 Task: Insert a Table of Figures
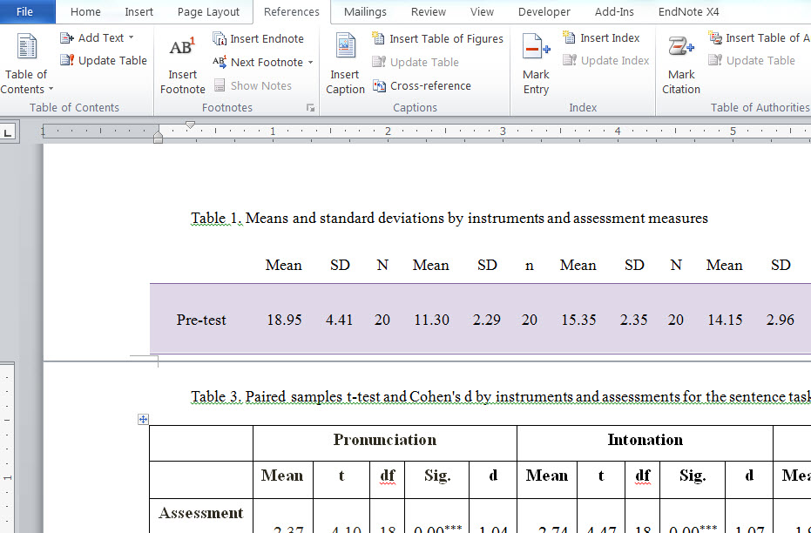click(x=438, y=38)
